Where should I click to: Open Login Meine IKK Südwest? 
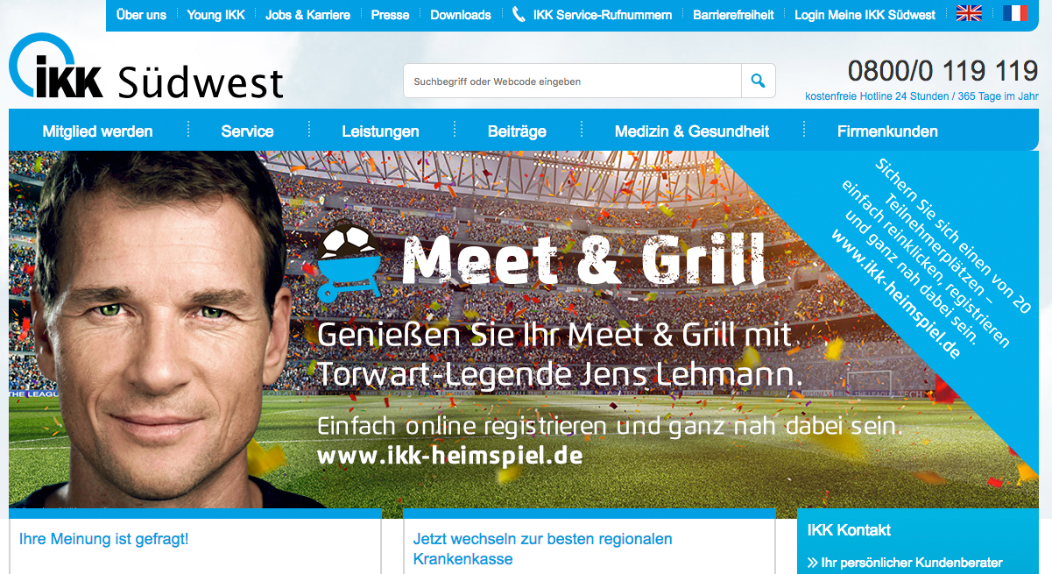pyautogui.click(x=865, y=15)
